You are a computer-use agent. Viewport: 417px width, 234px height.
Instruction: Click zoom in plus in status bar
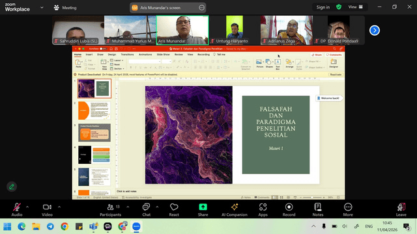[x=324, y=198]
